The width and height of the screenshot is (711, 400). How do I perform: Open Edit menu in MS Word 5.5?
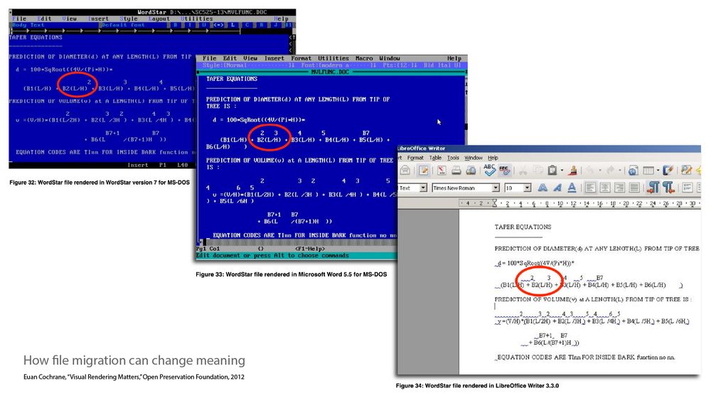pyautogui.click(x=230, y=58)
